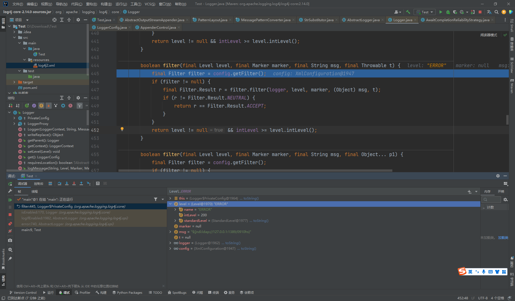
Task: Expand the msg variable in debugger
Action: [170, 232]
